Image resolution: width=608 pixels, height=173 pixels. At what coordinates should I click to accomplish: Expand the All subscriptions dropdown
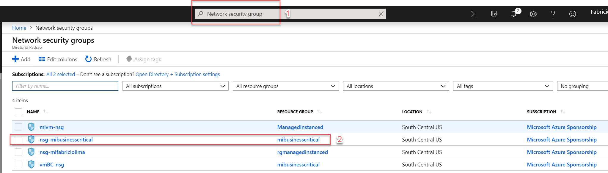point(175,86)
